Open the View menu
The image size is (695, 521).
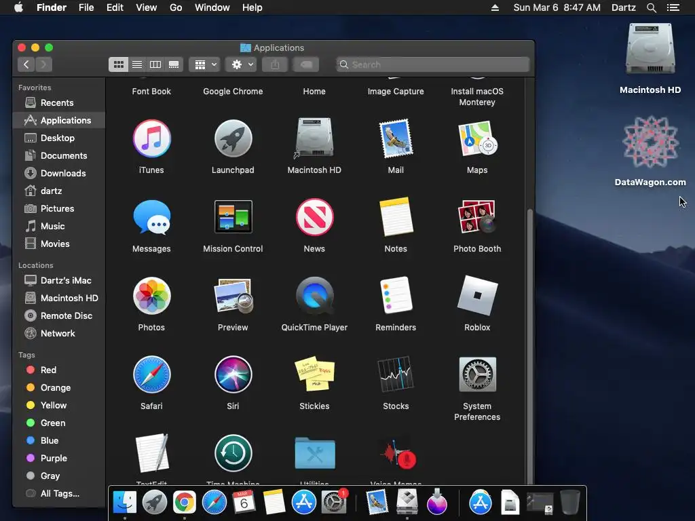point(147,7)
